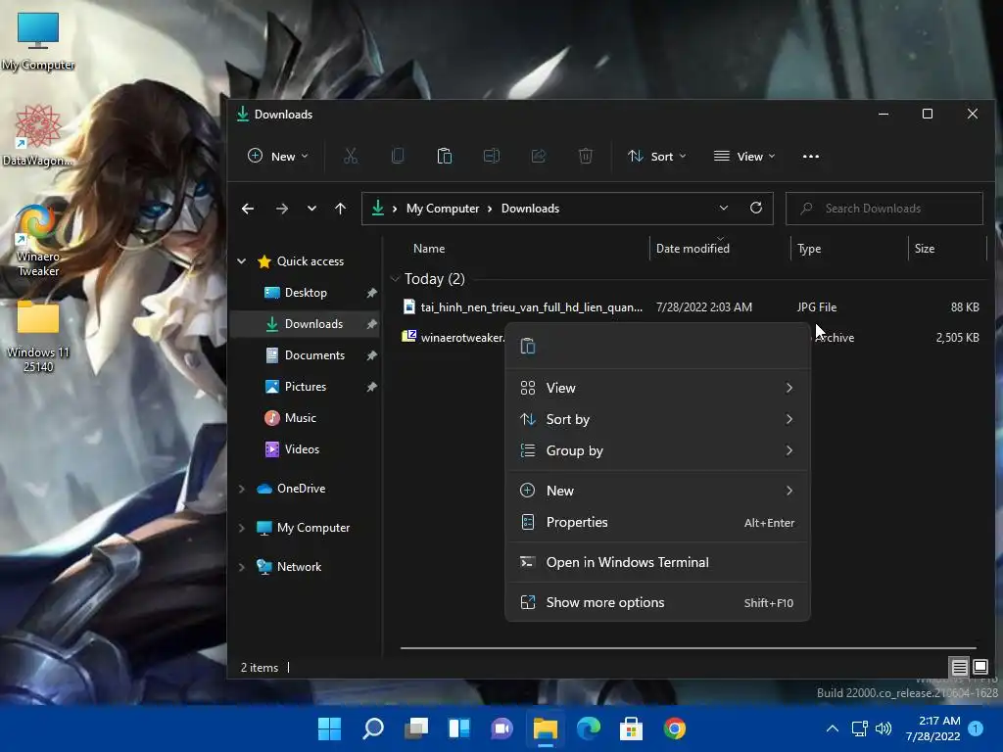Viewport: 1003px width, 752px height.
Task: Show hidden tray icons chevron
Action: click(x=833, y=728)
